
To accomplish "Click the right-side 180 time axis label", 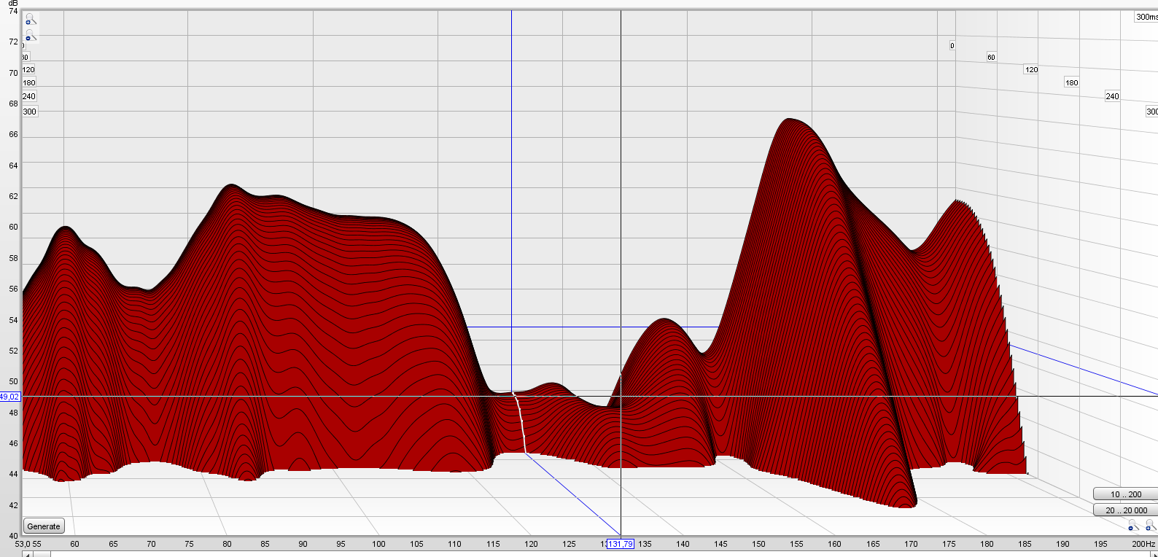I will pyautogui.click(x=1071, y=82).
